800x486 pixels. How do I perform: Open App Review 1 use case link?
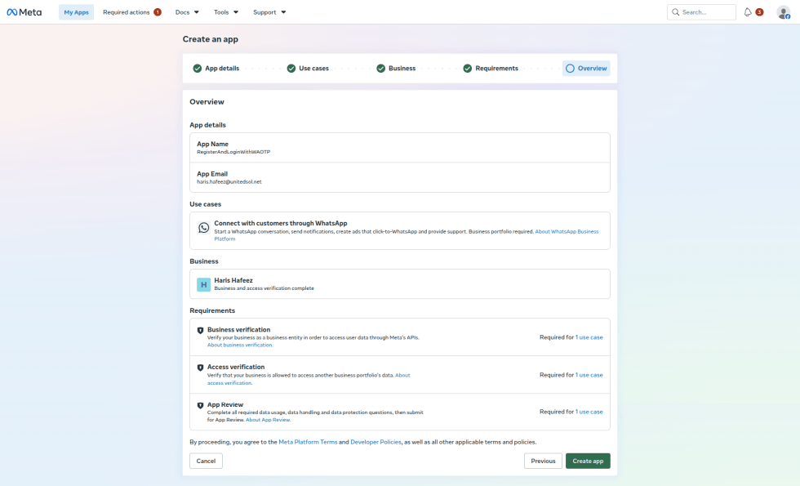click(589, 412)
